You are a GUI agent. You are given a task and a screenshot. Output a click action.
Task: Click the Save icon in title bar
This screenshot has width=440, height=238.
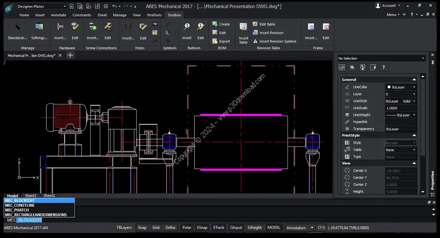(x=97, y=6)
